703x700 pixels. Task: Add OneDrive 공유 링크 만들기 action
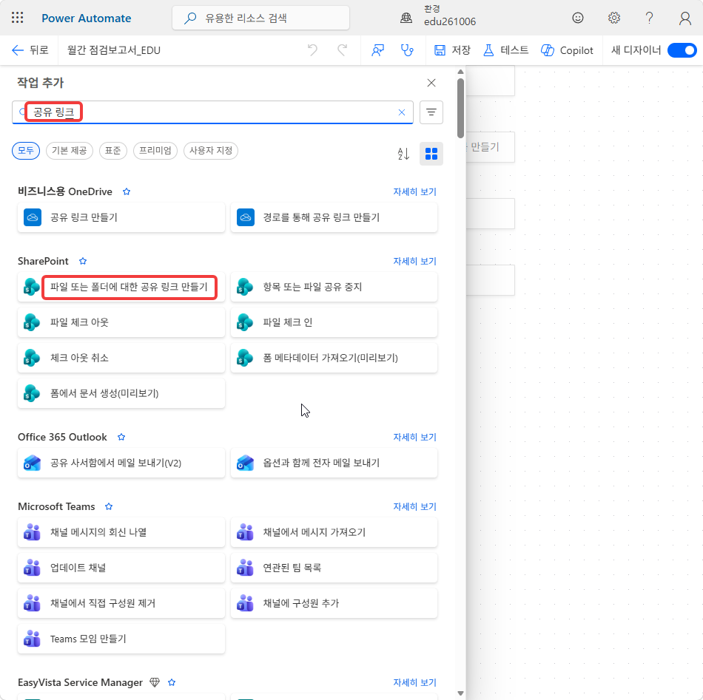(121, 217)
